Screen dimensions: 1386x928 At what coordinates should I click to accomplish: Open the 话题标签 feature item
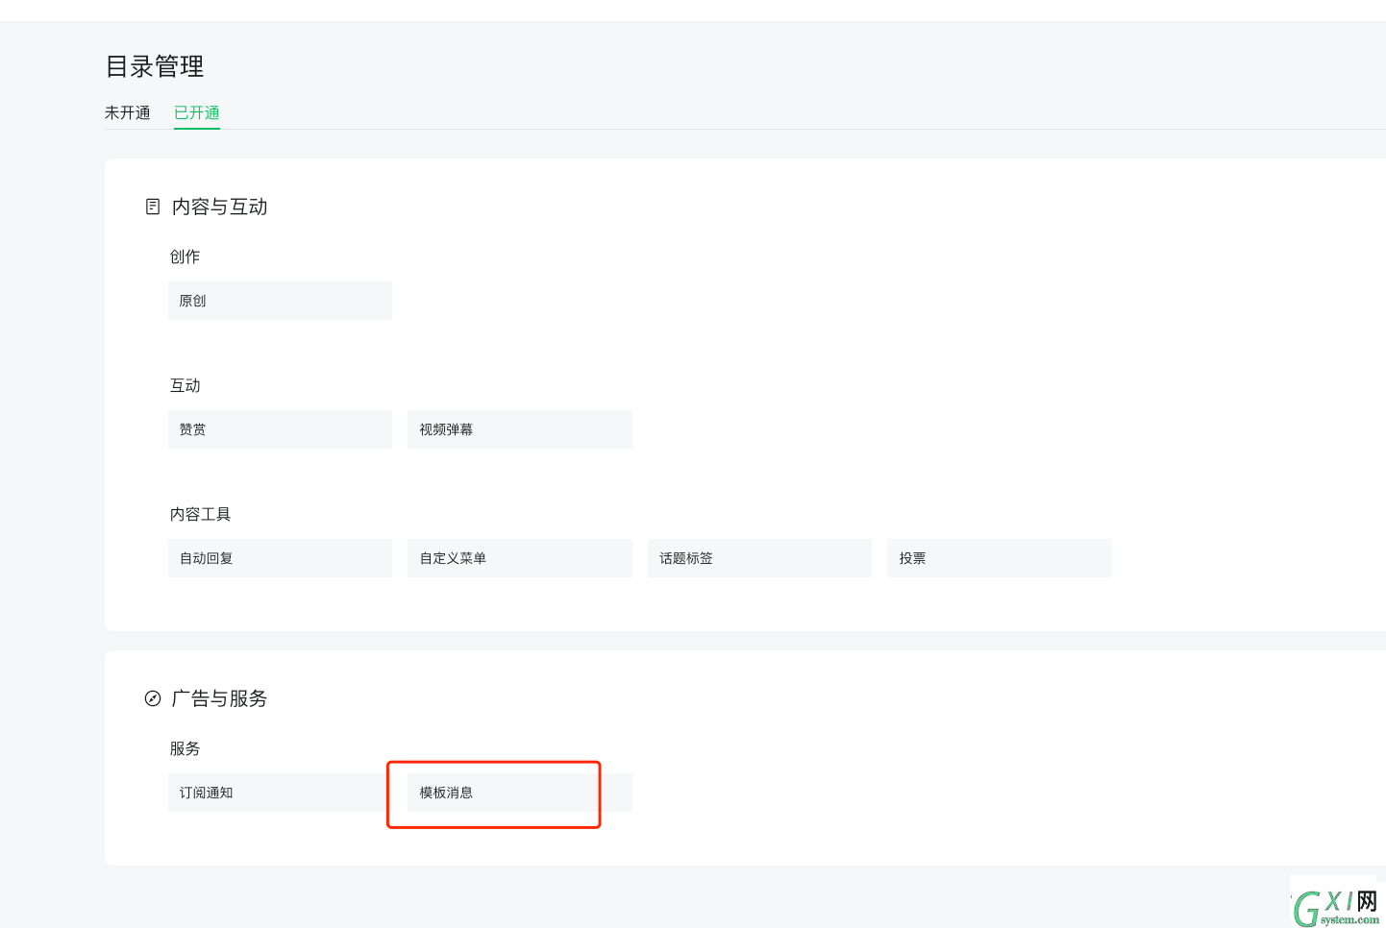click(759, 558)
